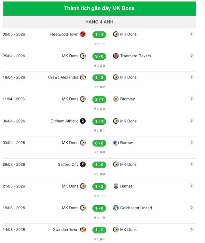Click the Fleetwood Town club crest
The image size is (205, 243).
[x=83, y=34]
